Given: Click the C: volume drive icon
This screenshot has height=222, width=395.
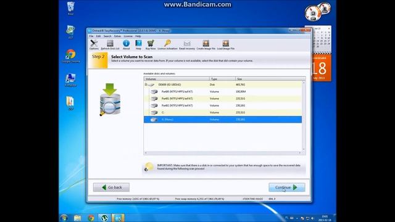Looking at the screenshot, I should click(154, 112).
